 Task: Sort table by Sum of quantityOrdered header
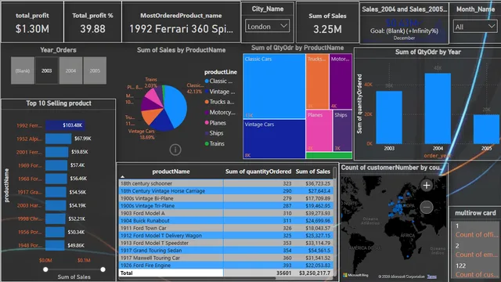coord(258,172)
